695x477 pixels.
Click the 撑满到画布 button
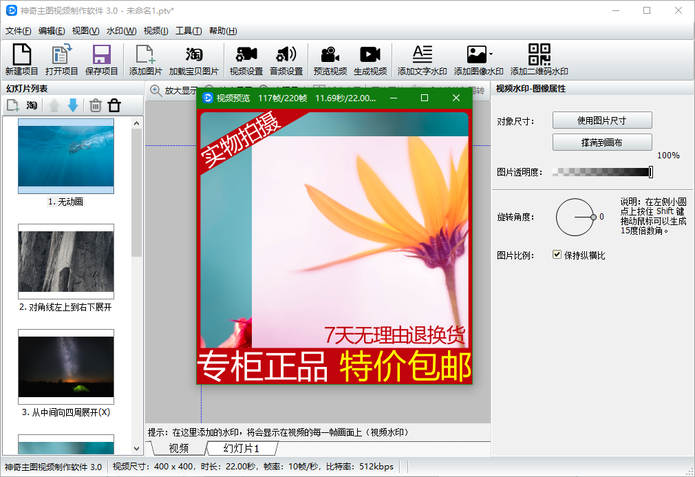[x=601, y=142]
